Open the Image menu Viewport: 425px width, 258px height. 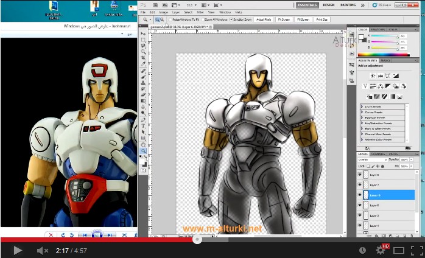coord(163,12)
